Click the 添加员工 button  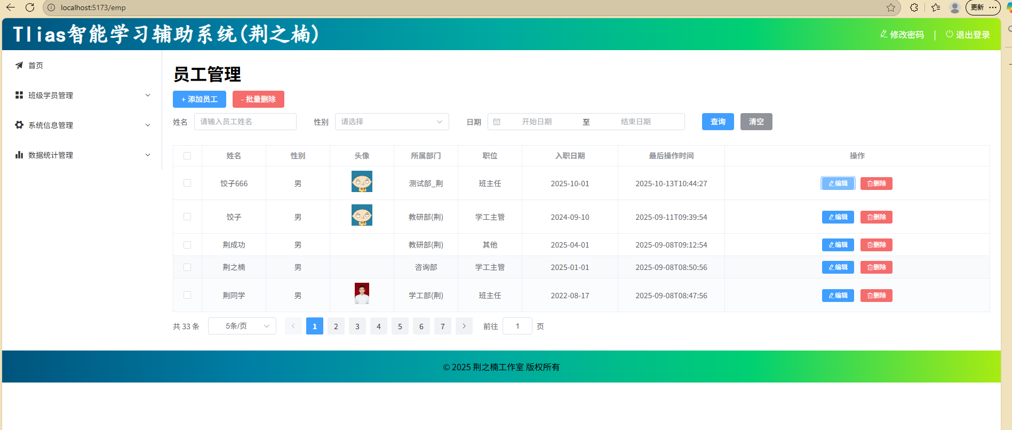200,99
